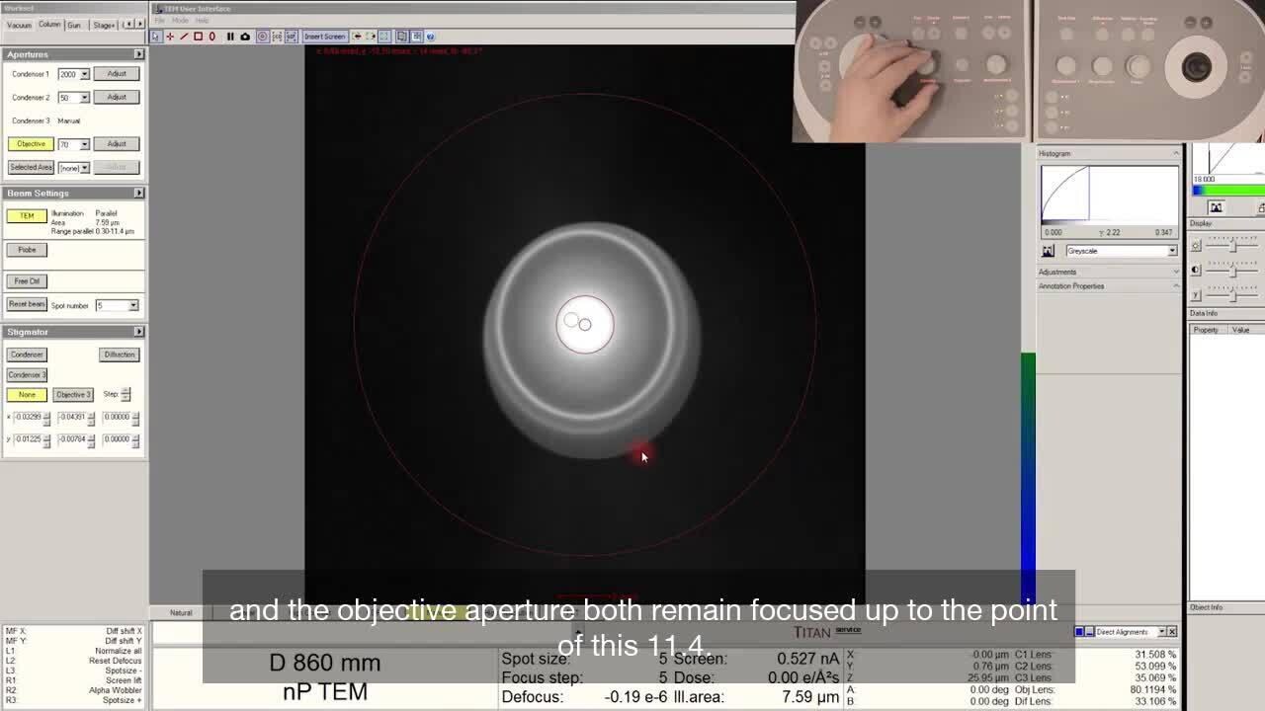1265x711 pixels.
Task: Toggle the Objective aperture button
Action: (31, 144)
